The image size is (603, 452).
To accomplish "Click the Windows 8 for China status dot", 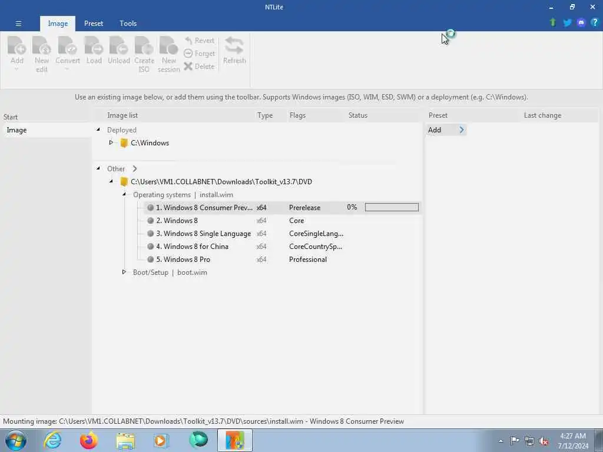I will [x=150, y=247].
